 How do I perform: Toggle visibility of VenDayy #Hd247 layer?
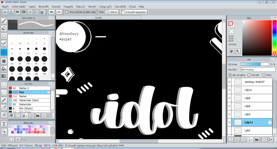tap(229, 82)
